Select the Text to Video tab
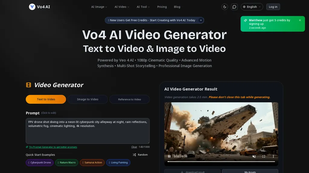 [46, 99]
